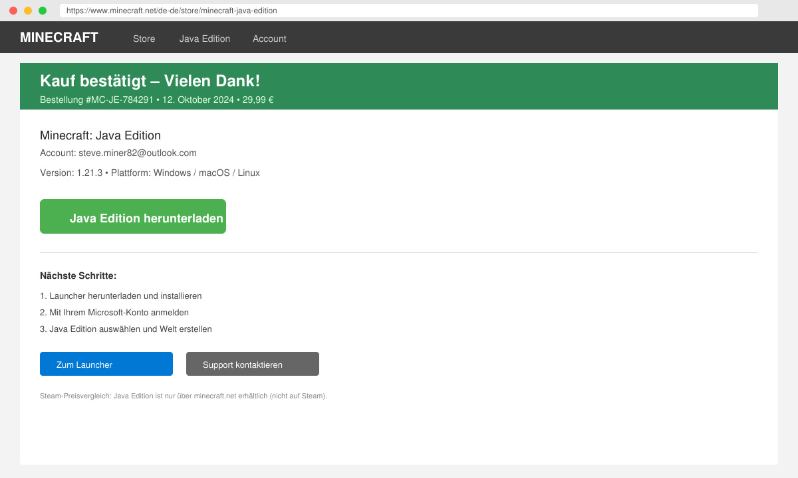This screenshot has width=798, height=478.
Task: Click the Nächste Schritte: heading
Action: click(78, 276)
